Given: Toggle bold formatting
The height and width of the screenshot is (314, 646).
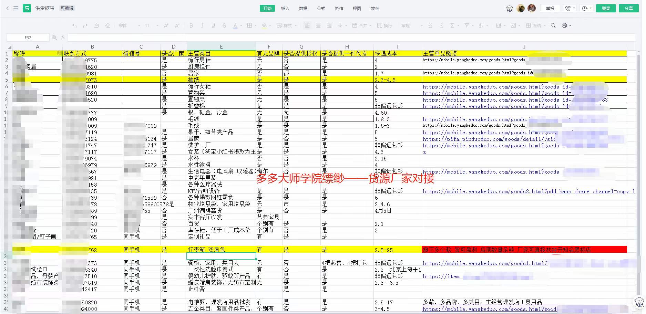Looking at the screenshot, I should [191, 25].
